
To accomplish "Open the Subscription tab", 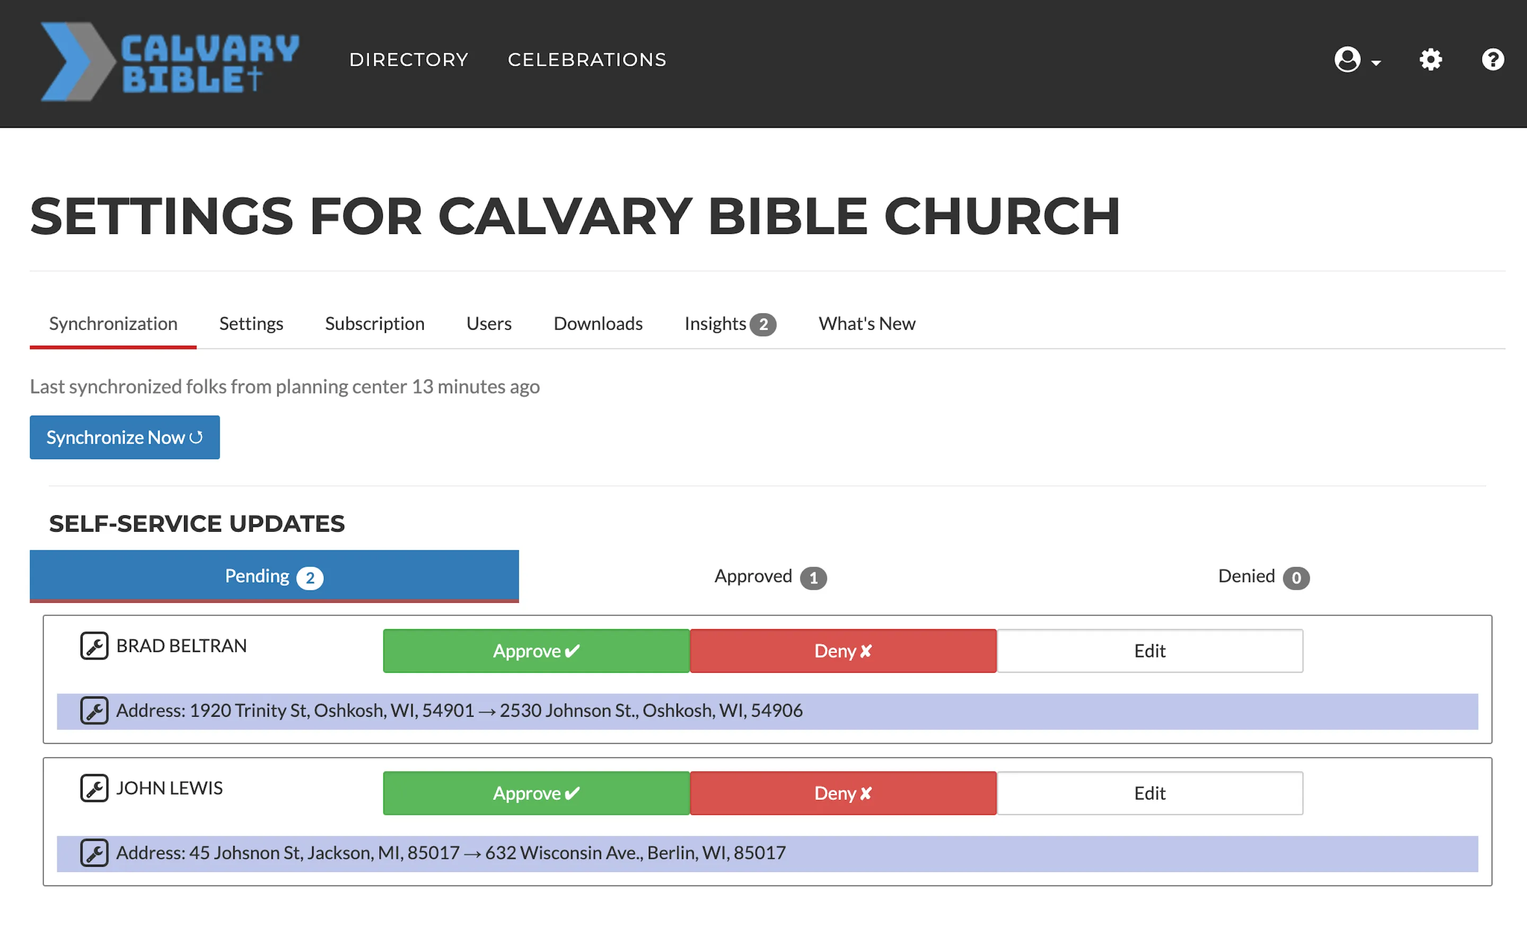I will [x=374, y=323].
